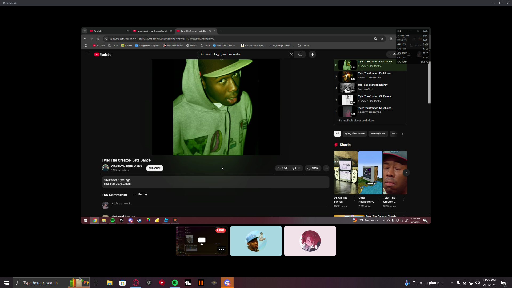This screenshot has height=288, width=512.
Task: Select the Tyler, The Creator filter chip
Action: click(x=354, y=134)
